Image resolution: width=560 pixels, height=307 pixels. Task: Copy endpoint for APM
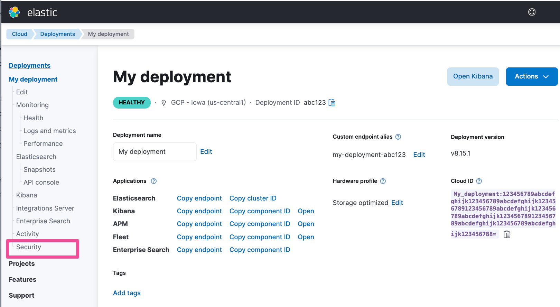tap(199, 224)
